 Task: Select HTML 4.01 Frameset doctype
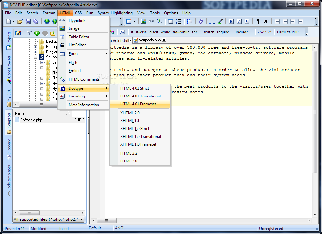click(x=140, y=104)
